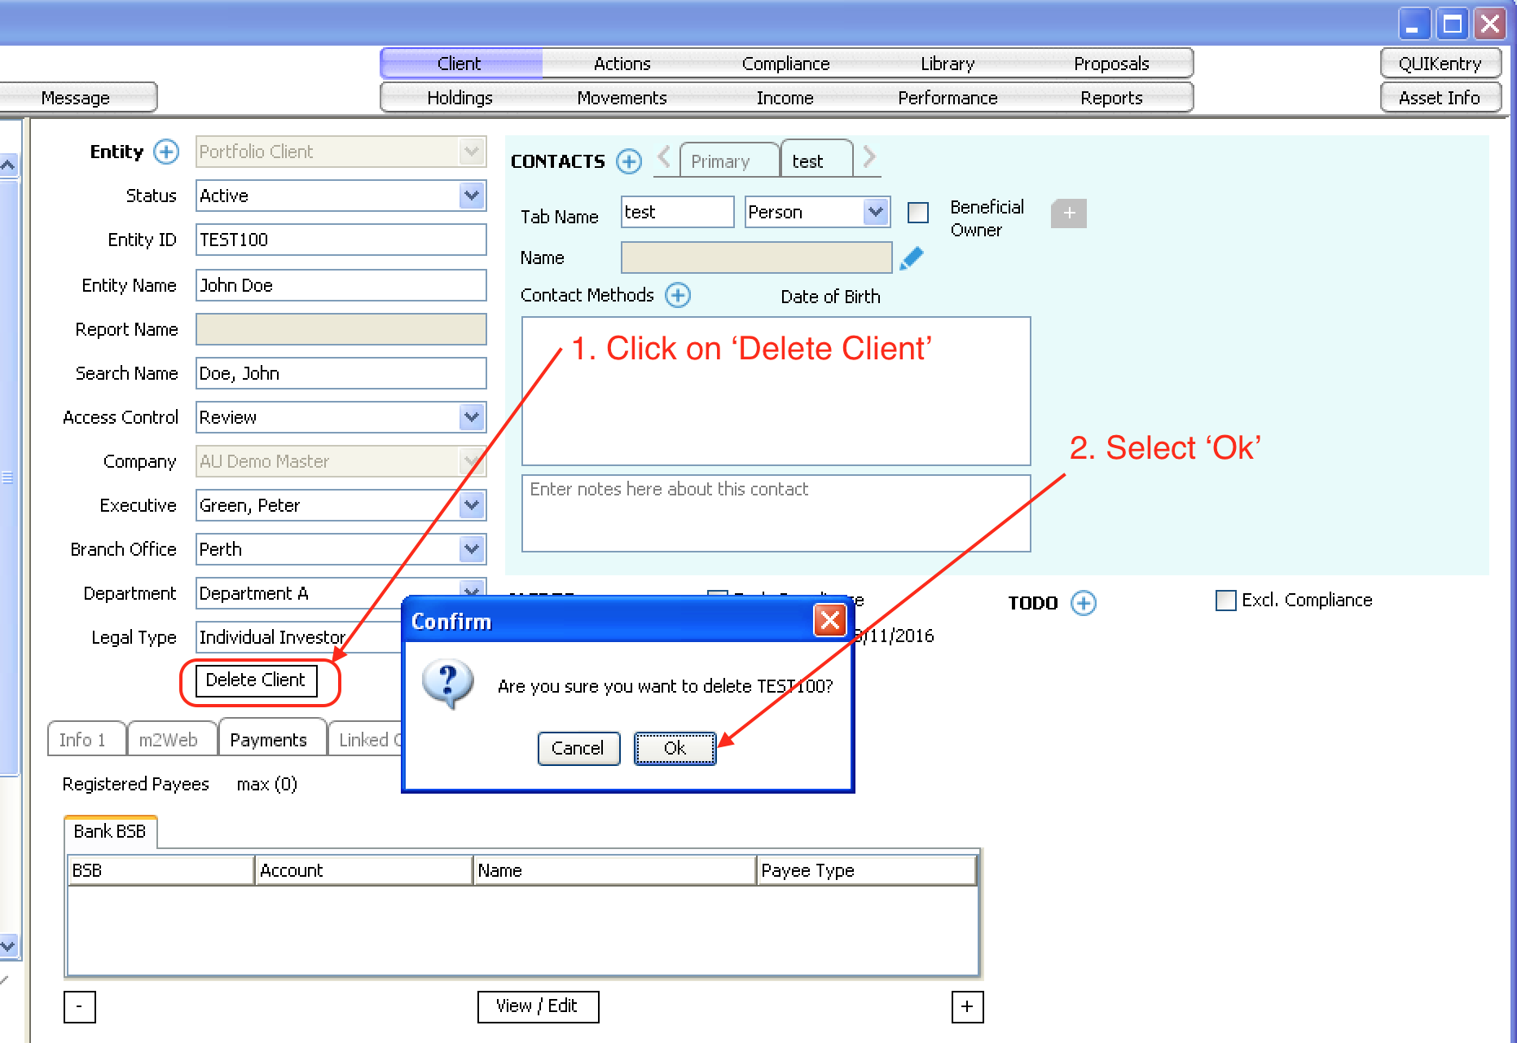Enable the Excl. Compliance checkbox

pyautogui.click(x=1225, y=601)
